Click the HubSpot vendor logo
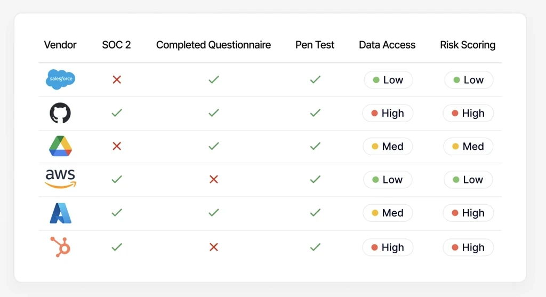The height and width of the screenshot is (297, 546). point(60,247)
